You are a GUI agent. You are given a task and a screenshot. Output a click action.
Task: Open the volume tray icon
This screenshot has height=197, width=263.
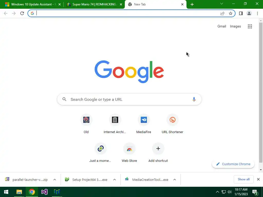230,192
